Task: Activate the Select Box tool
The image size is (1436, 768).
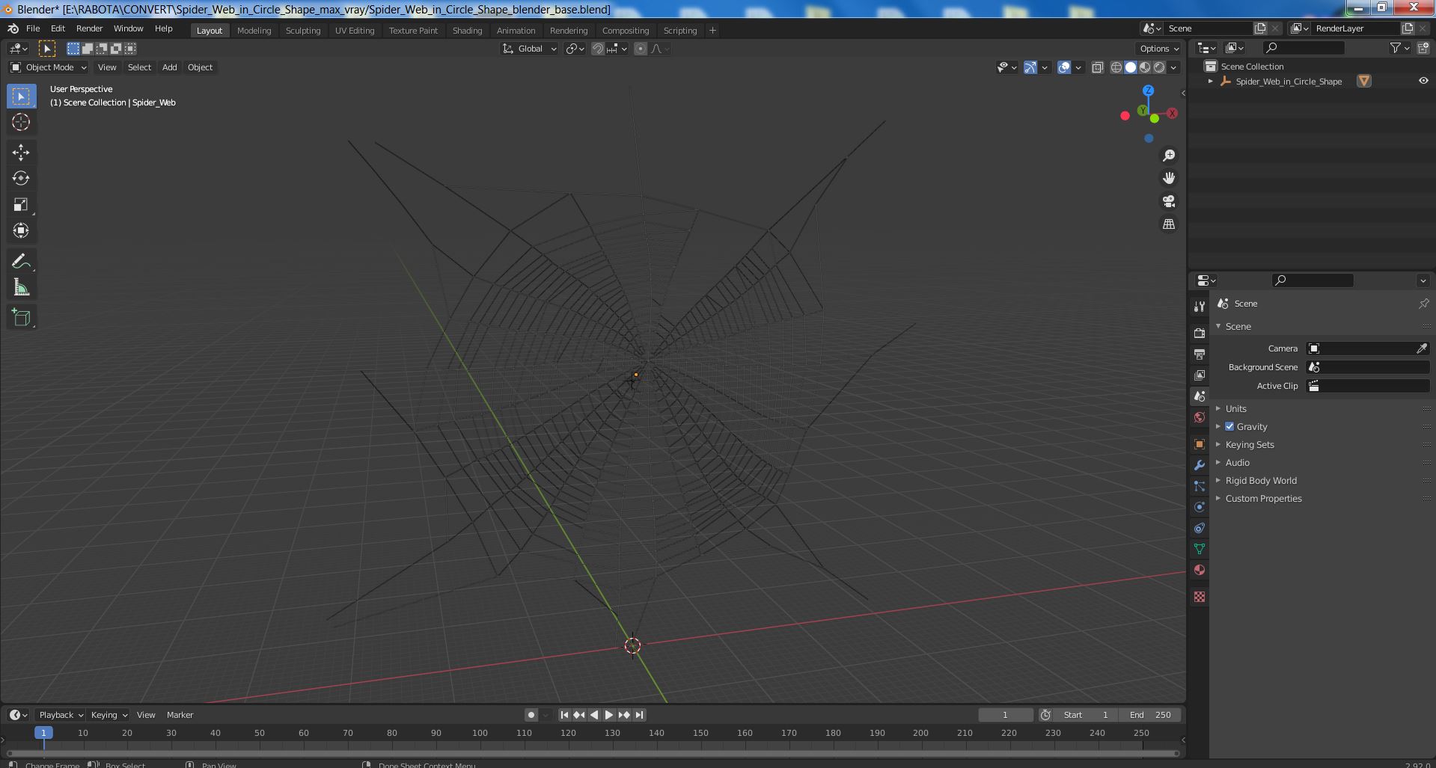Action: [21, 96]
